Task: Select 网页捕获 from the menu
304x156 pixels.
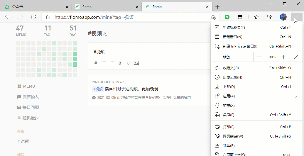Action: tap(256, 136)
